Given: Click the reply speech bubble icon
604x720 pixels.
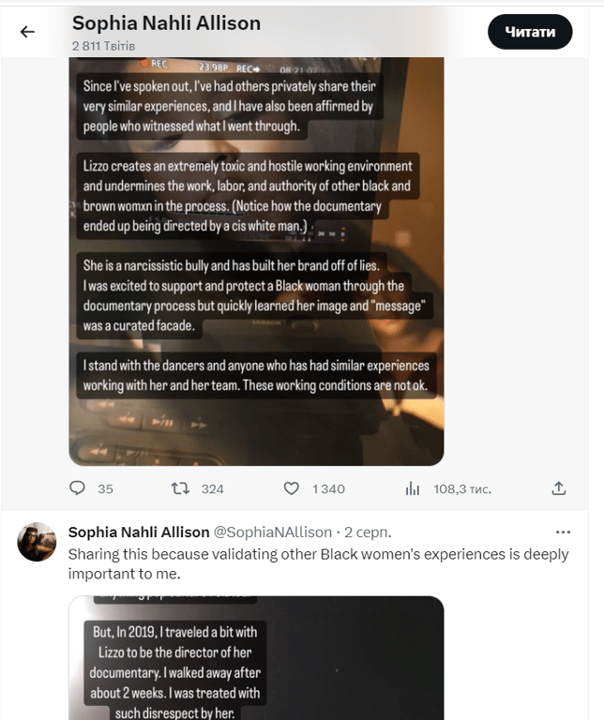Looking at the screenshot, I should click(78, 488).
